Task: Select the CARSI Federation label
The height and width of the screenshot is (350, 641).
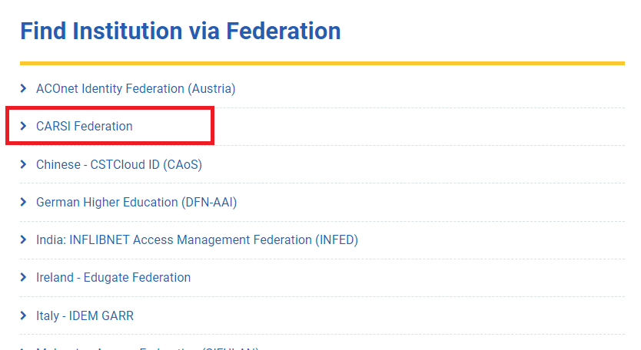Action: 85,127
